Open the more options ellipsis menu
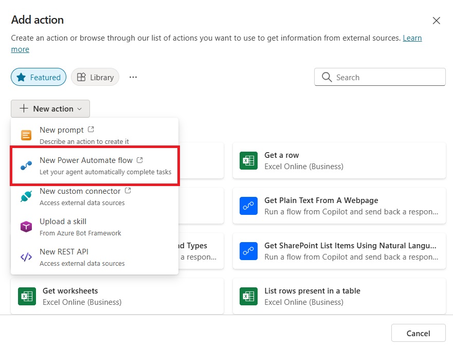 click(x=133, y=77)
